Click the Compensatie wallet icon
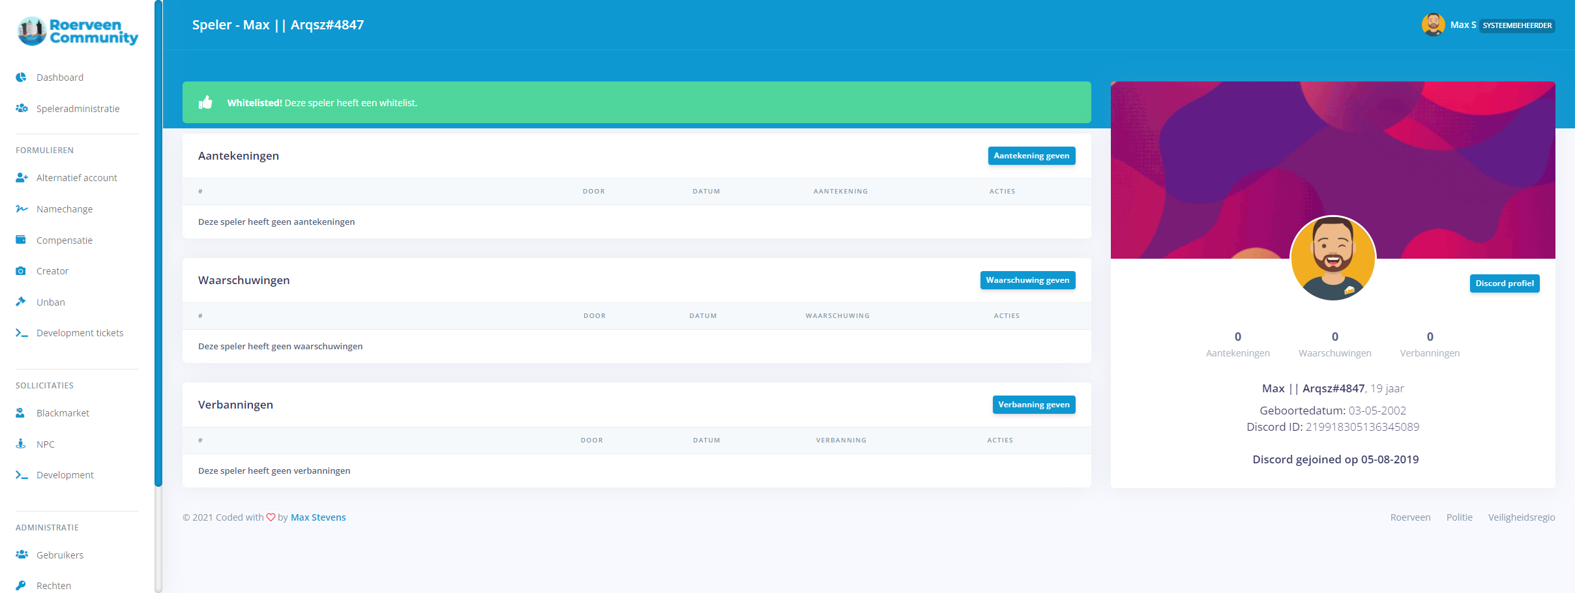 pyautogui.click(x=21, y=240)
